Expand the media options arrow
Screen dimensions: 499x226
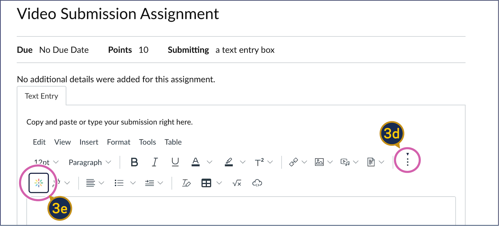click(x=356, y=162)
